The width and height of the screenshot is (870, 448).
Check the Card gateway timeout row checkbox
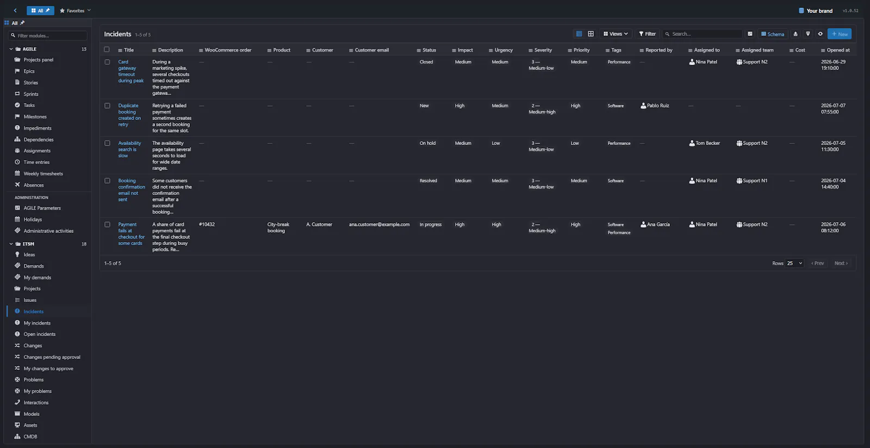[x=107, y=62]
